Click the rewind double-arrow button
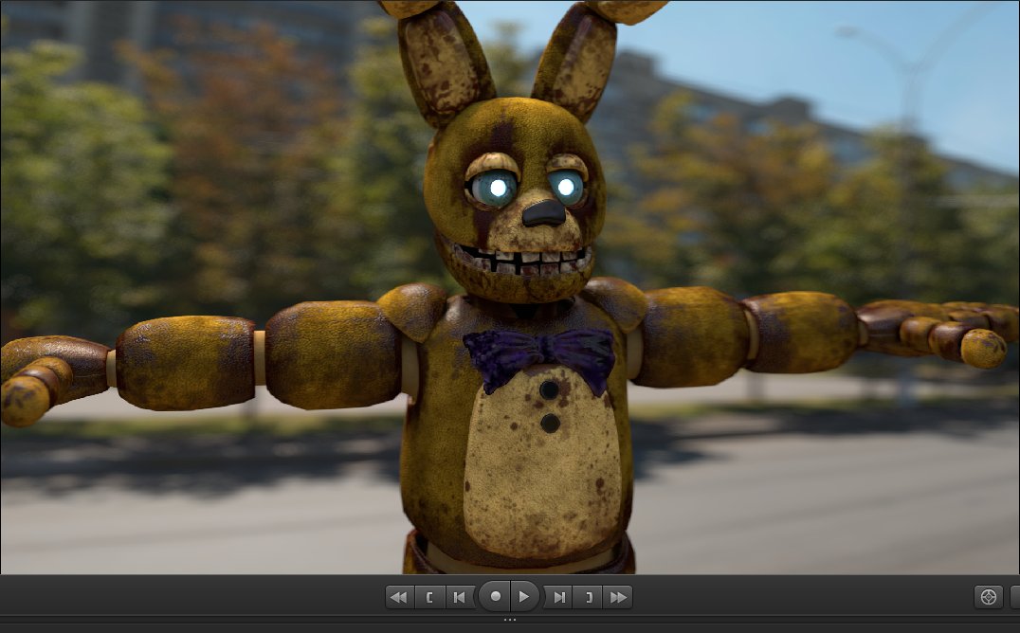Image resolution: width=1020 pixels, height=633 pixels. [399, 597]
